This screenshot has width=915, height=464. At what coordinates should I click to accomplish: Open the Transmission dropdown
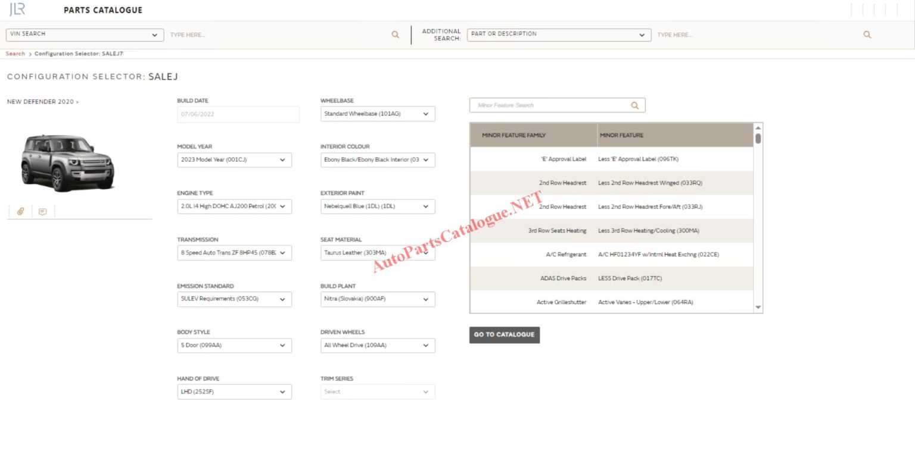pos(235,253)
